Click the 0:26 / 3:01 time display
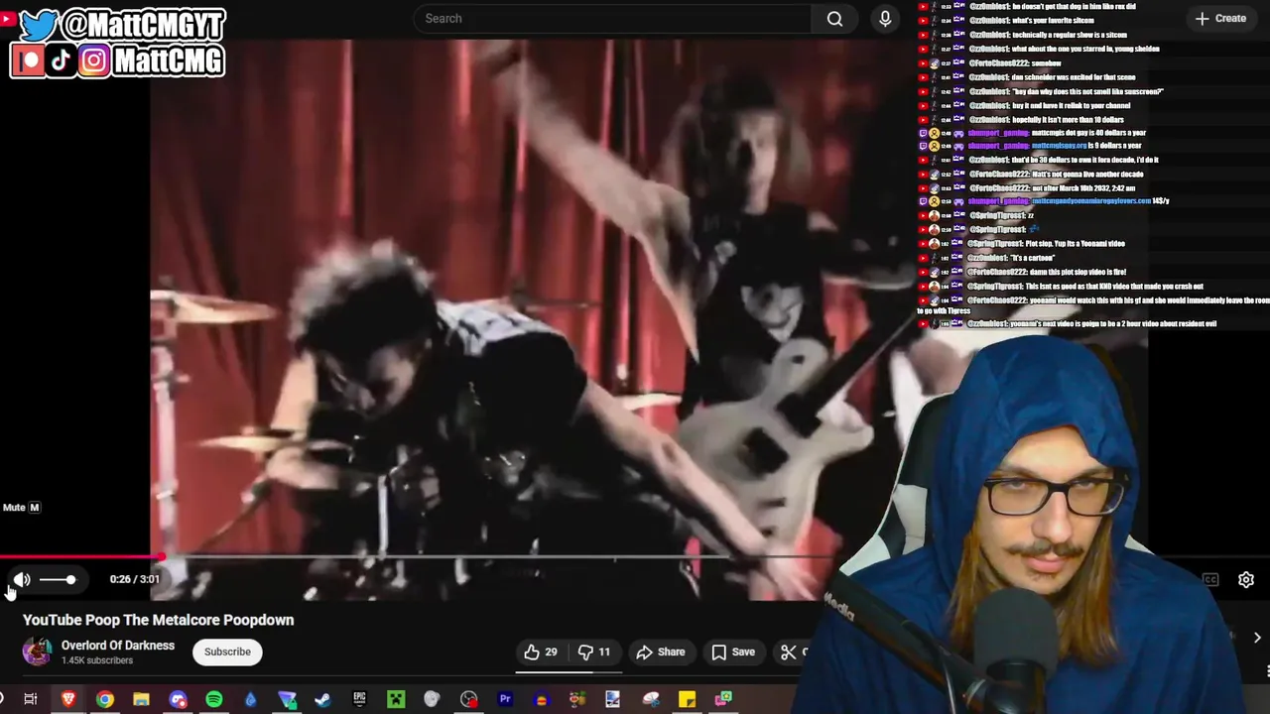The image size is (1270, 714). point(135,579)
